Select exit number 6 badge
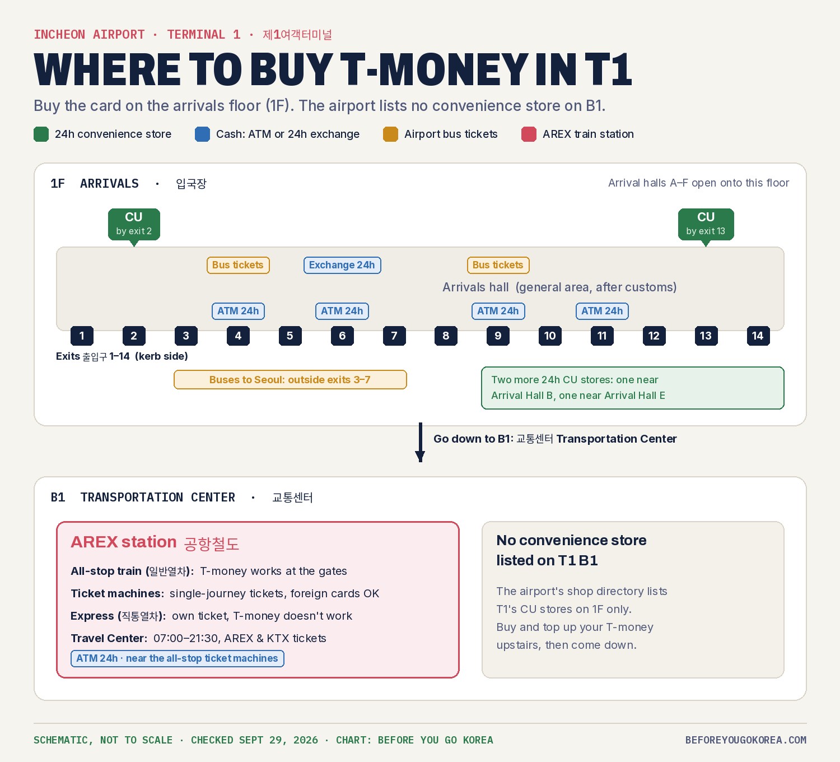 pyautogui.click(x=342, y=336)
